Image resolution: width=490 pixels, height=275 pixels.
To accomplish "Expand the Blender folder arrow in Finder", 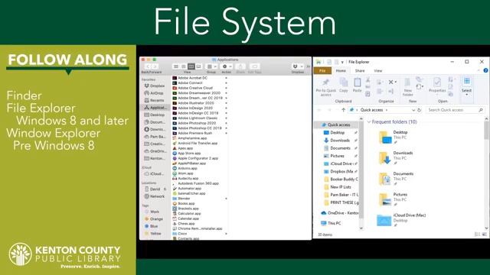I will [x=226, y=199].
